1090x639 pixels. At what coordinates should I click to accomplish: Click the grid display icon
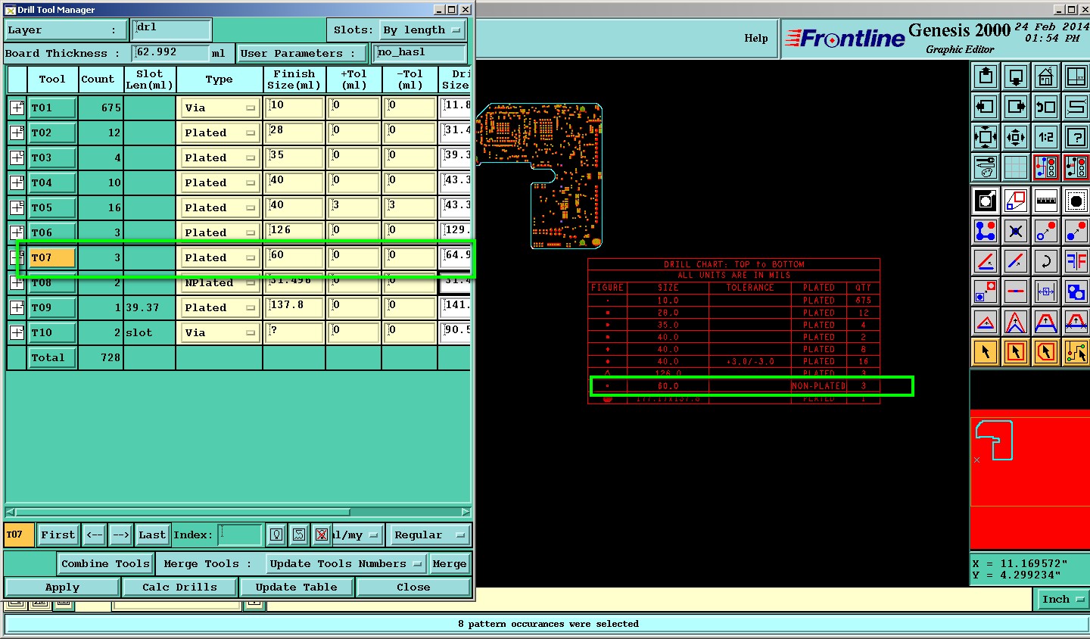point(1015,167)
